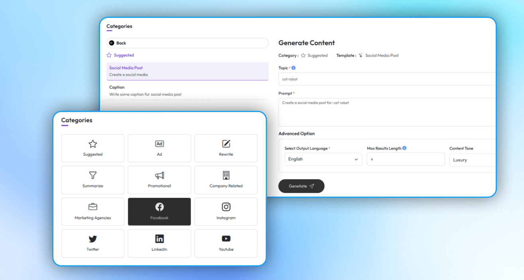This screenshot has height=280, width=524.
Task: Select the Facebook category tile
Action: click(159, 212)
